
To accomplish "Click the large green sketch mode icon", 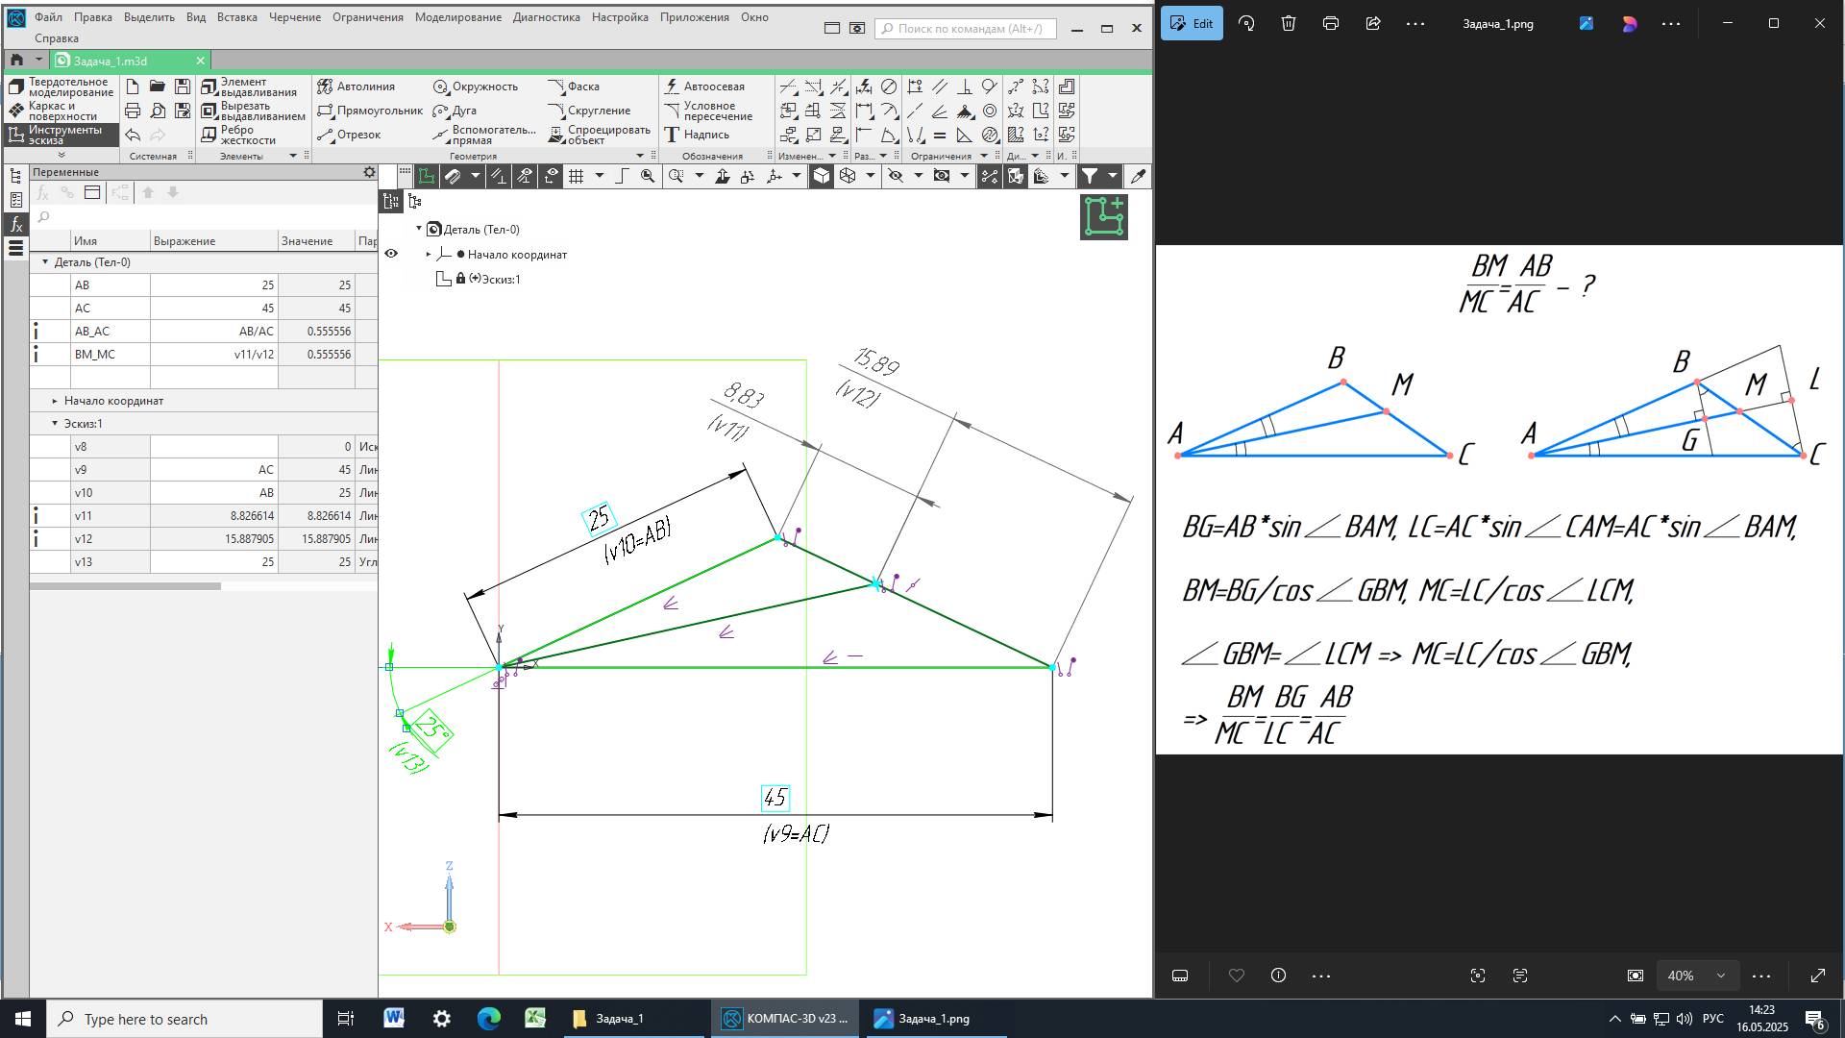I will 1103,216.
